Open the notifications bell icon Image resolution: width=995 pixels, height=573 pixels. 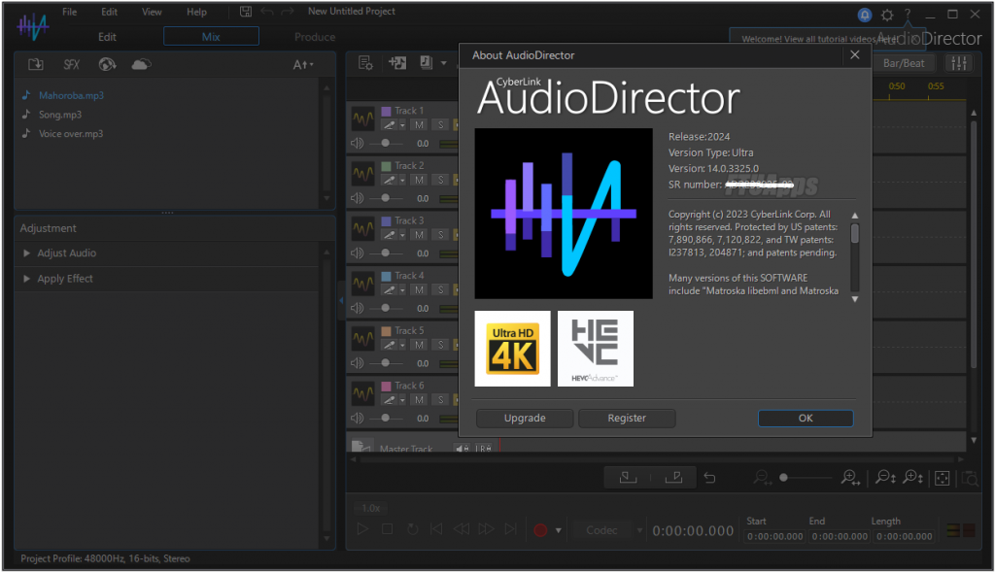click(x=864, y=15)
